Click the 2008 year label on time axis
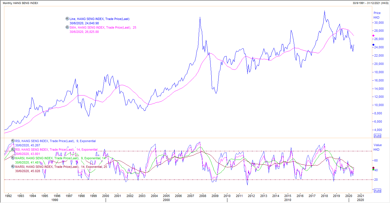This screenshot has height=203, width=390. coord(203,196)
